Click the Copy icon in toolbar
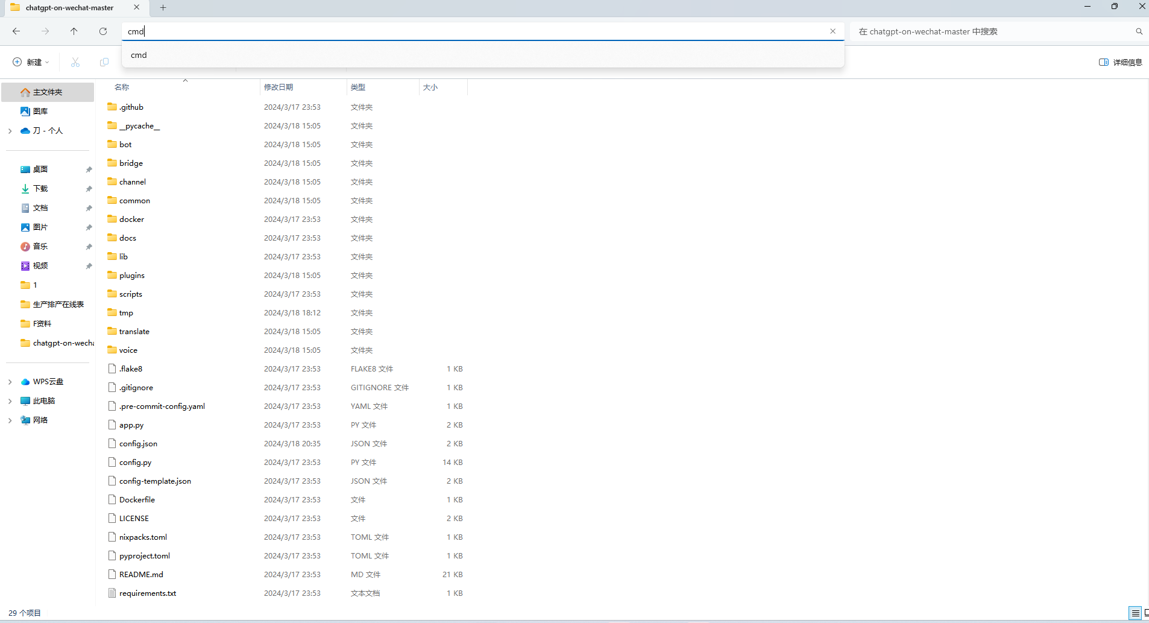The image size is (1149, 623). point(104,62)
